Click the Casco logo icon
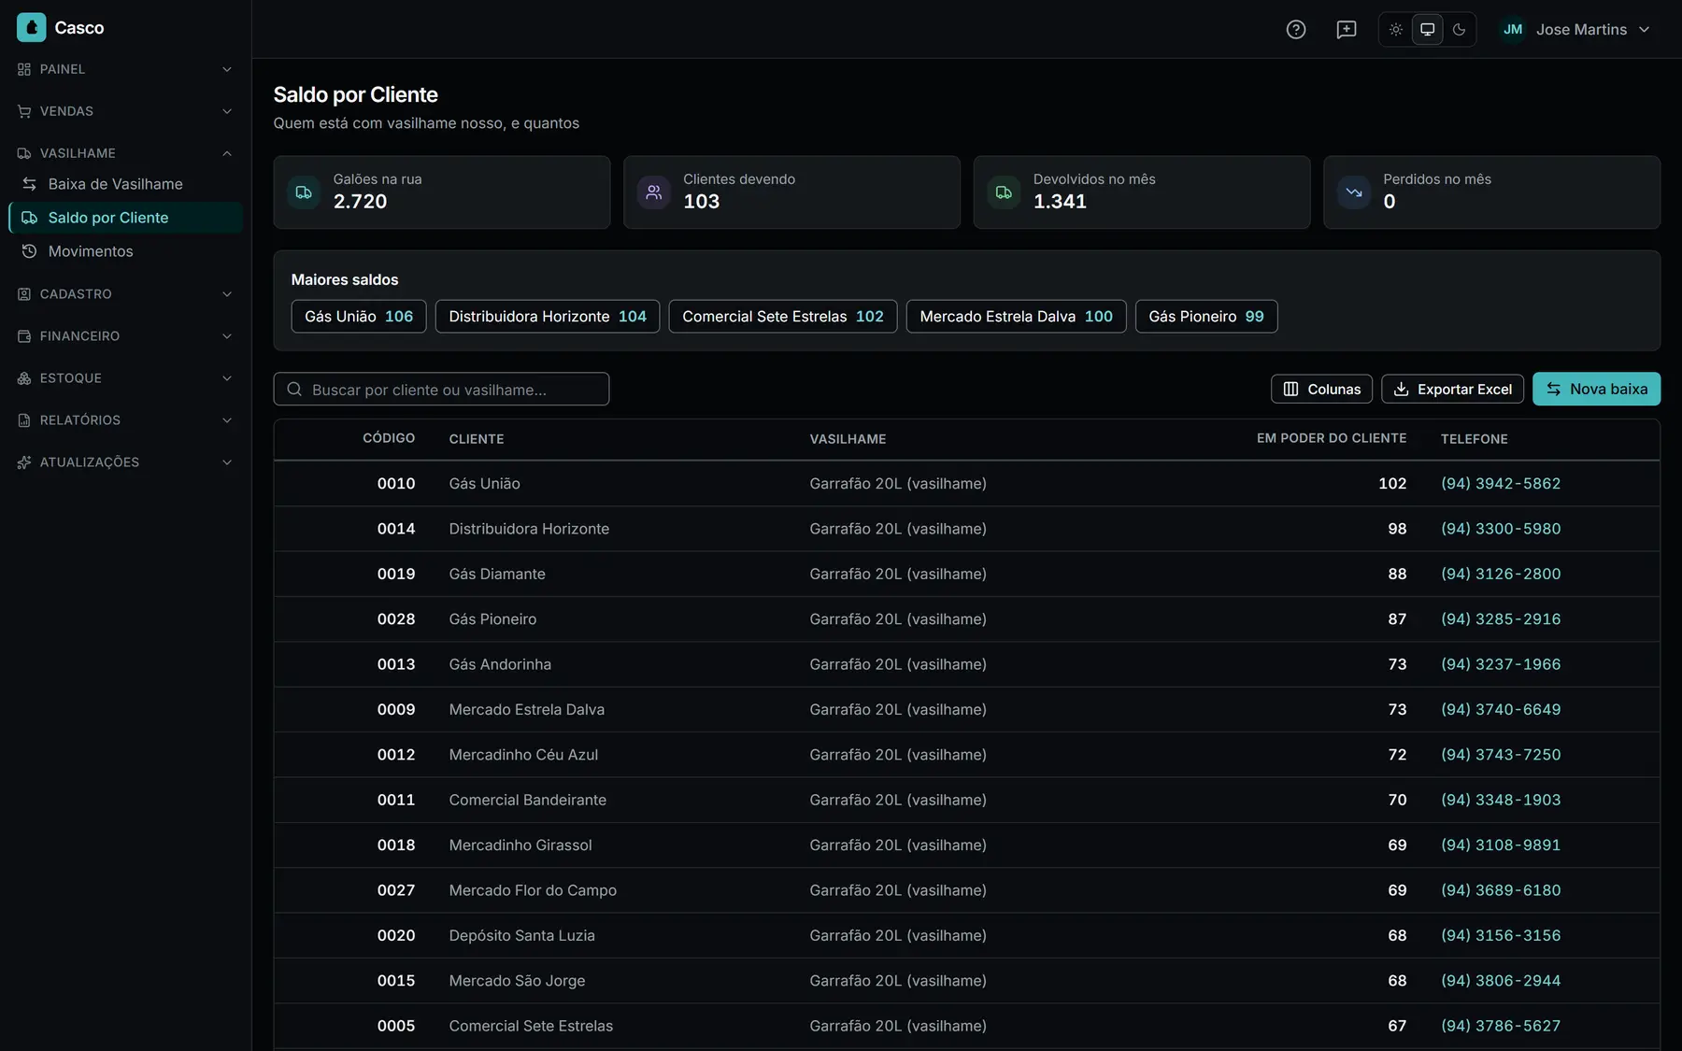Image resolution: width=1682 pixels, height=1051 pixels. coord(31,27)
